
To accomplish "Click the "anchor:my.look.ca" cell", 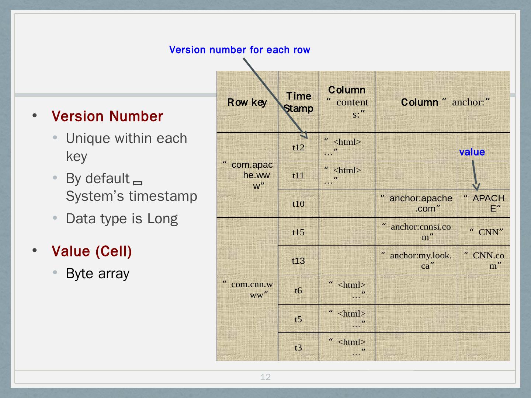I will [x=416, y=261].
